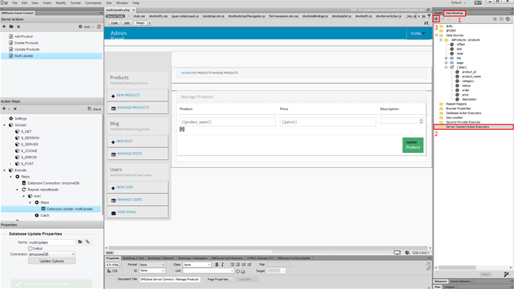Select the Catch step
The image size is (514, 289).
pyautogui.click(x=44, y=215)
